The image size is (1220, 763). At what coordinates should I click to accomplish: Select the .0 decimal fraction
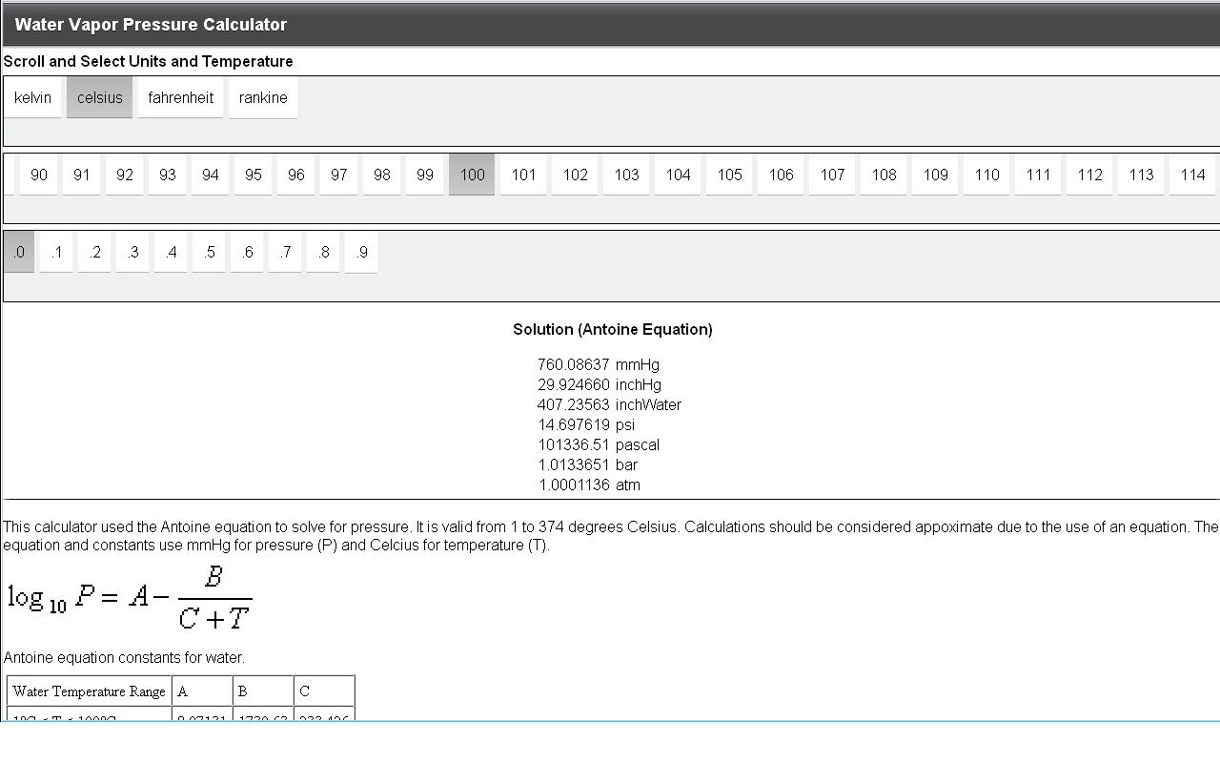click(19, 252)
